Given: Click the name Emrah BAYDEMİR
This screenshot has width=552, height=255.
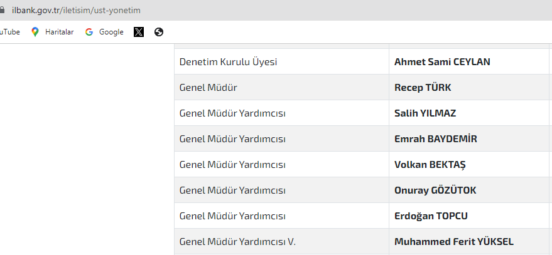Looking at the screenshot, I should point(435,138).
